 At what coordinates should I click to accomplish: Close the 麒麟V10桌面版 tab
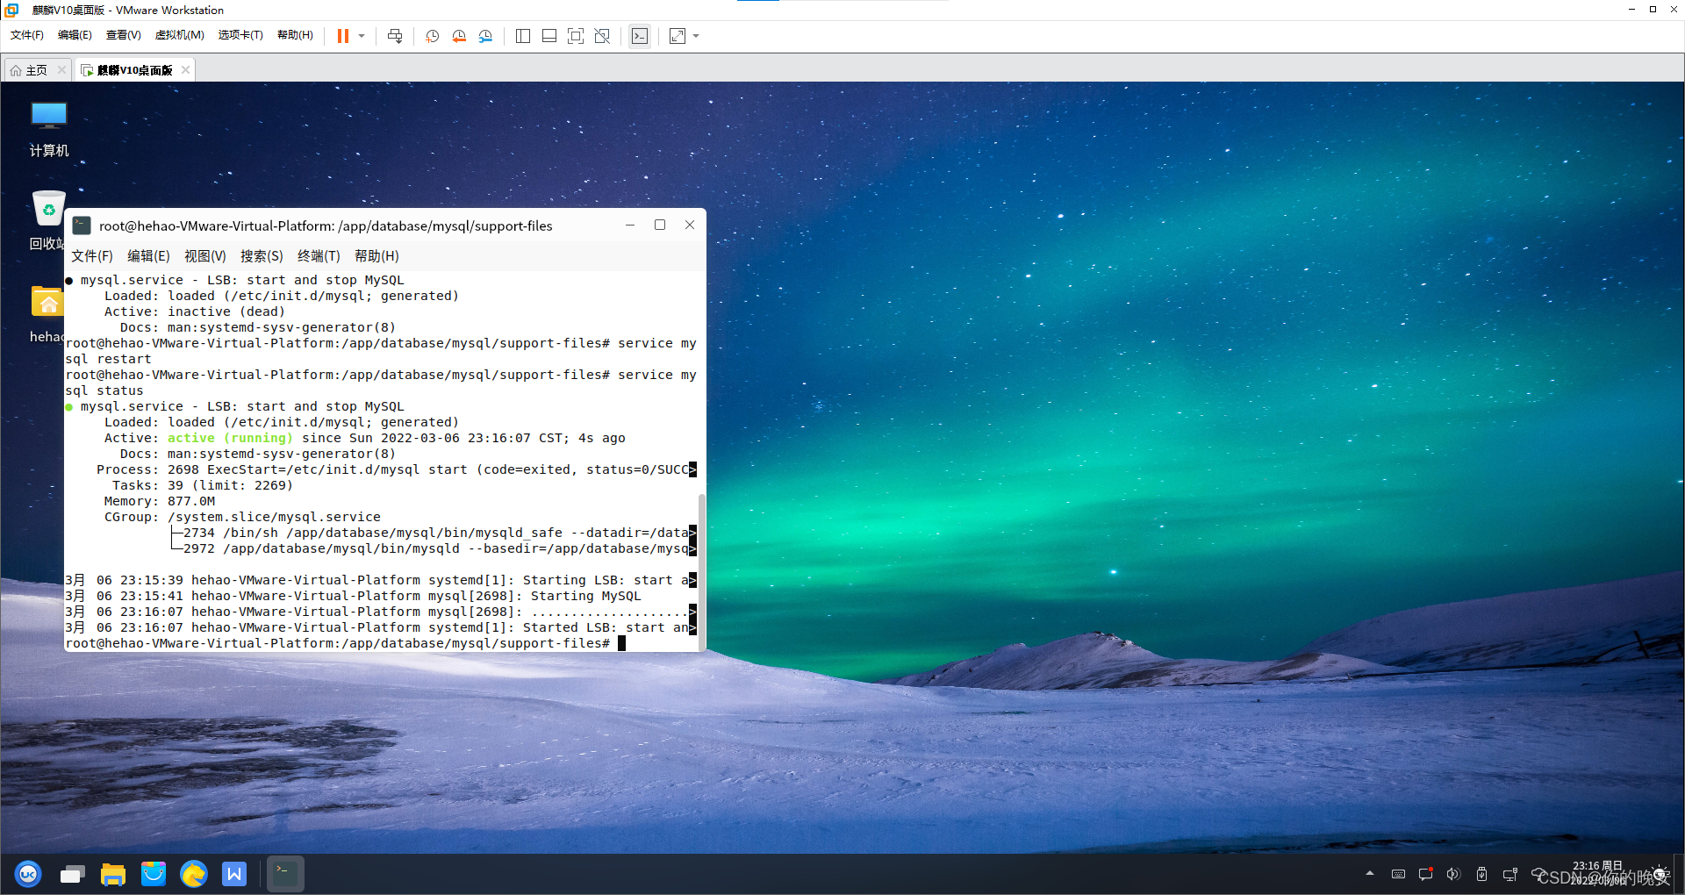(x=185, y=70)
